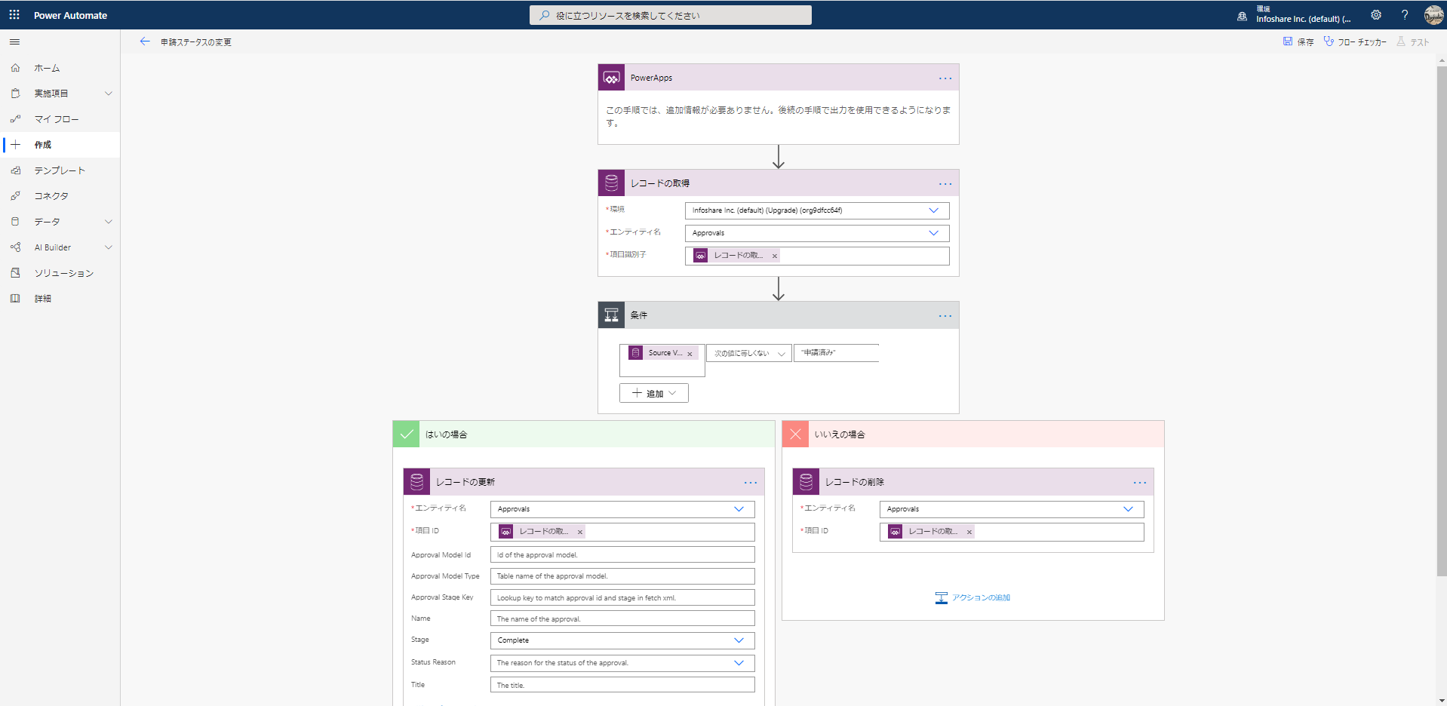Expand AI Builder chevron in sidebar
This screenshot has width=1447, height=706.
click(x=108, y=247)
